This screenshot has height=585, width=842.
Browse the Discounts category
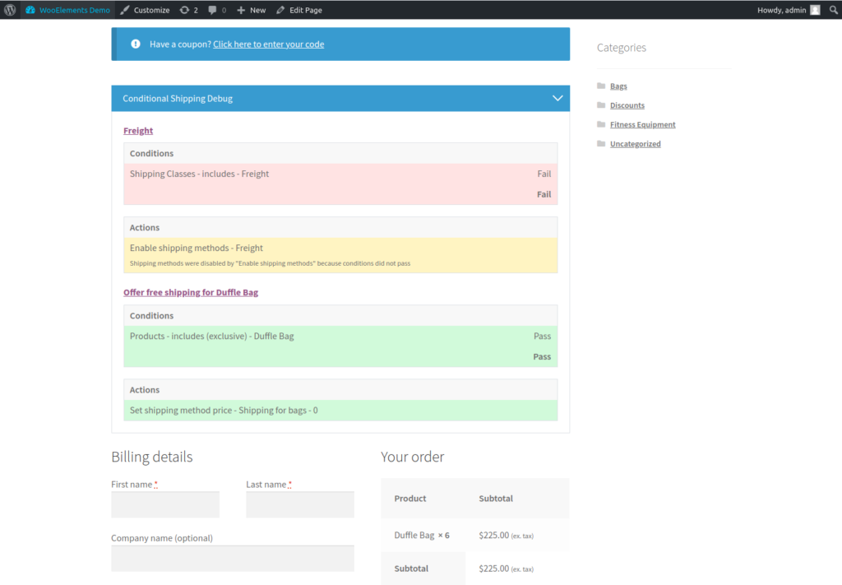[x=627, y=104]
